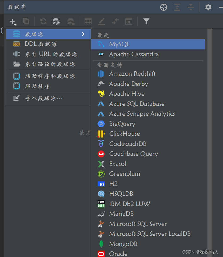Select Microsoft SQL Server entry
Viewport: 223px width, 257px height.
(148, 224)
